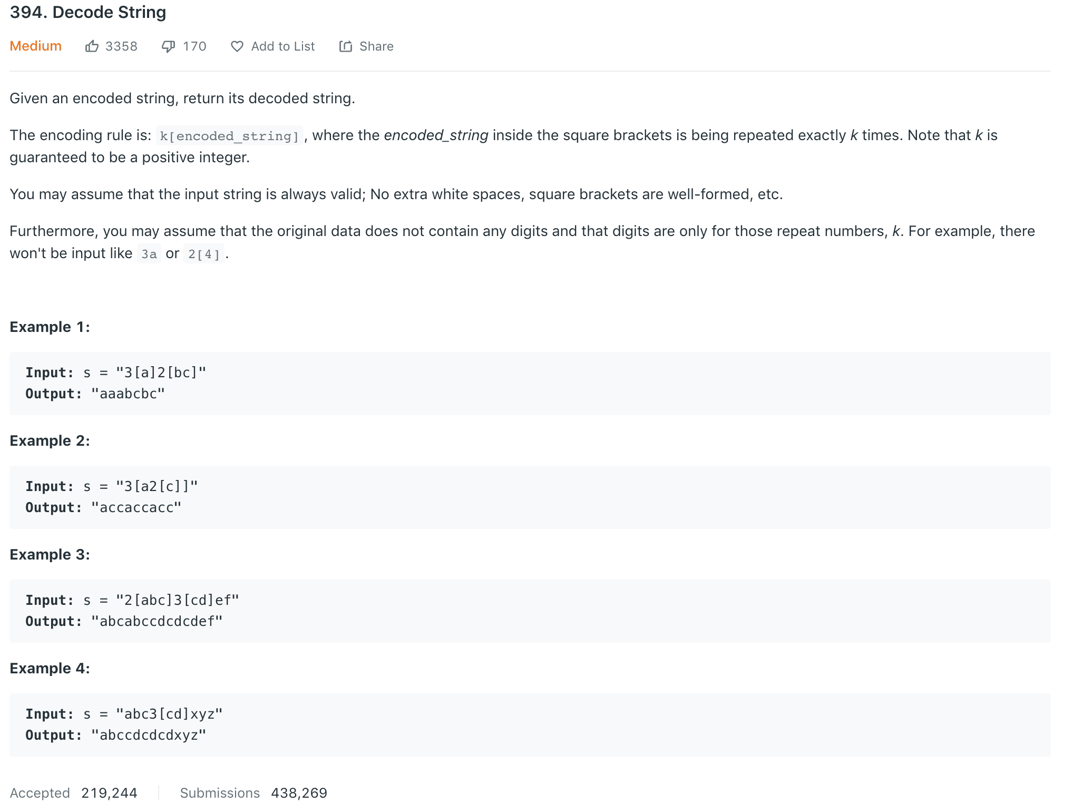Click the 2[4] inline code snippet
The height and width of the screenshot is (804, 1073).
[x=203, y=254]
